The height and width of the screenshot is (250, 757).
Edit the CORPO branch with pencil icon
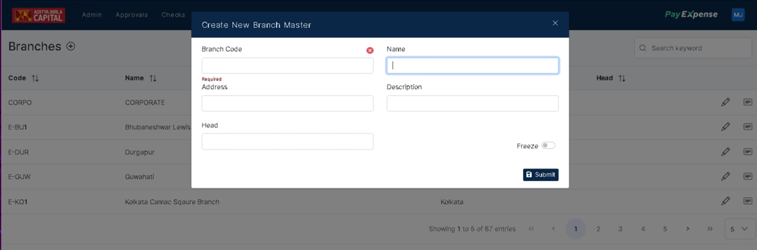(725, 102)
